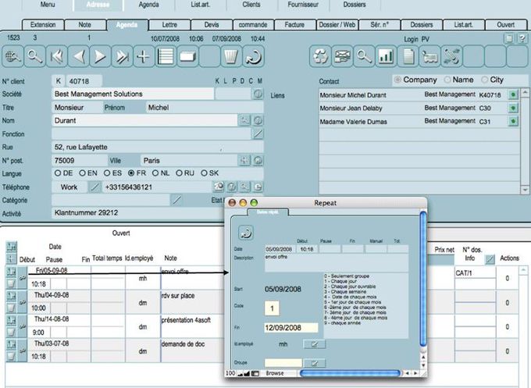Open the phone type picker beside Work
Image resolution: width=531 pixels, height=388 pixels.
pyautogui.click(x=94, y=187)
